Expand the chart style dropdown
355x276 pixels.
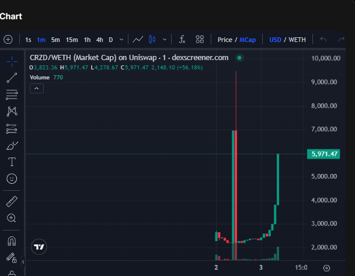coord(165,40)
